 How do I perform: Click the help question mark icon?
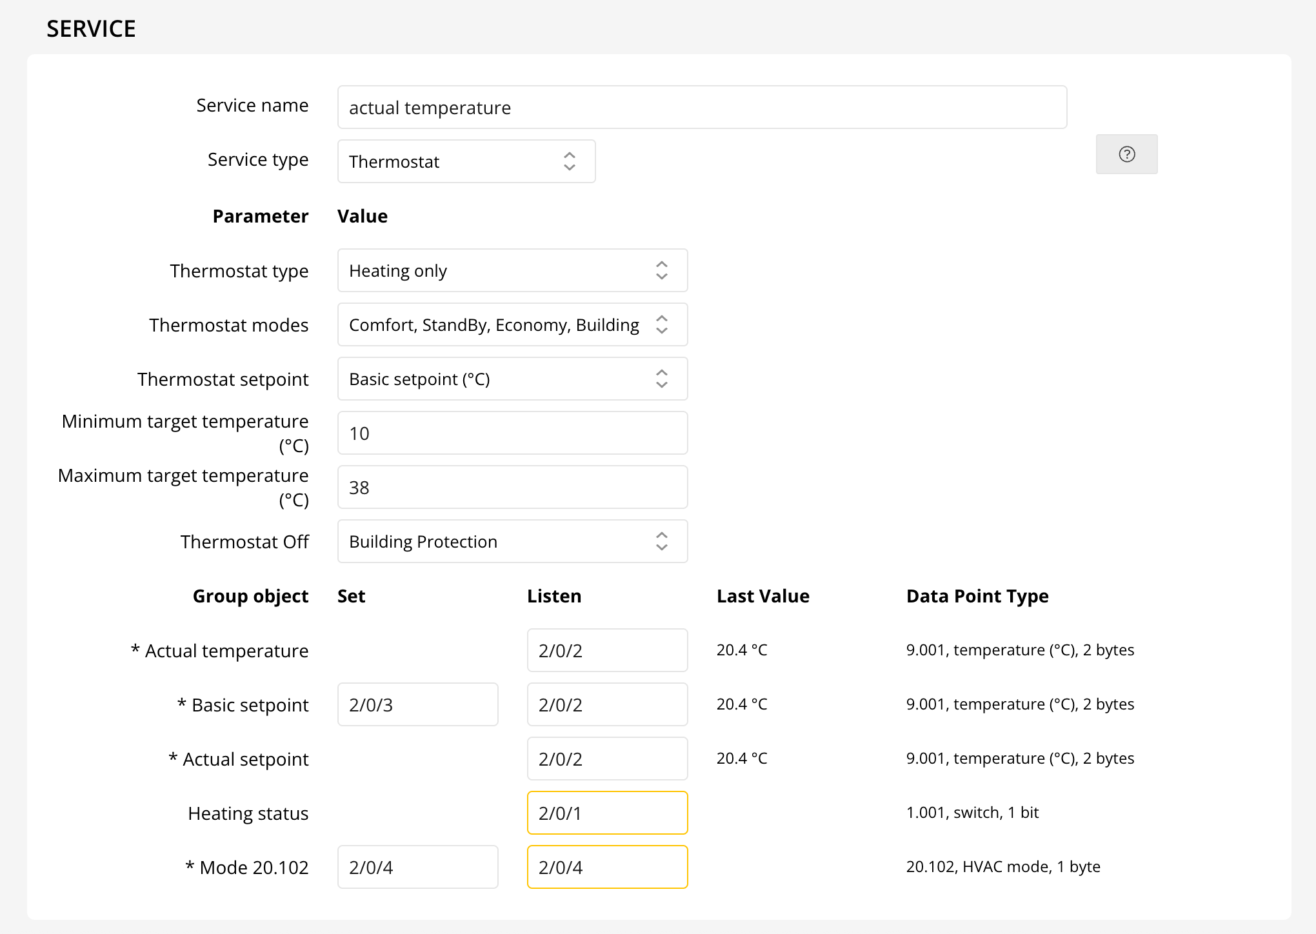1126,154
